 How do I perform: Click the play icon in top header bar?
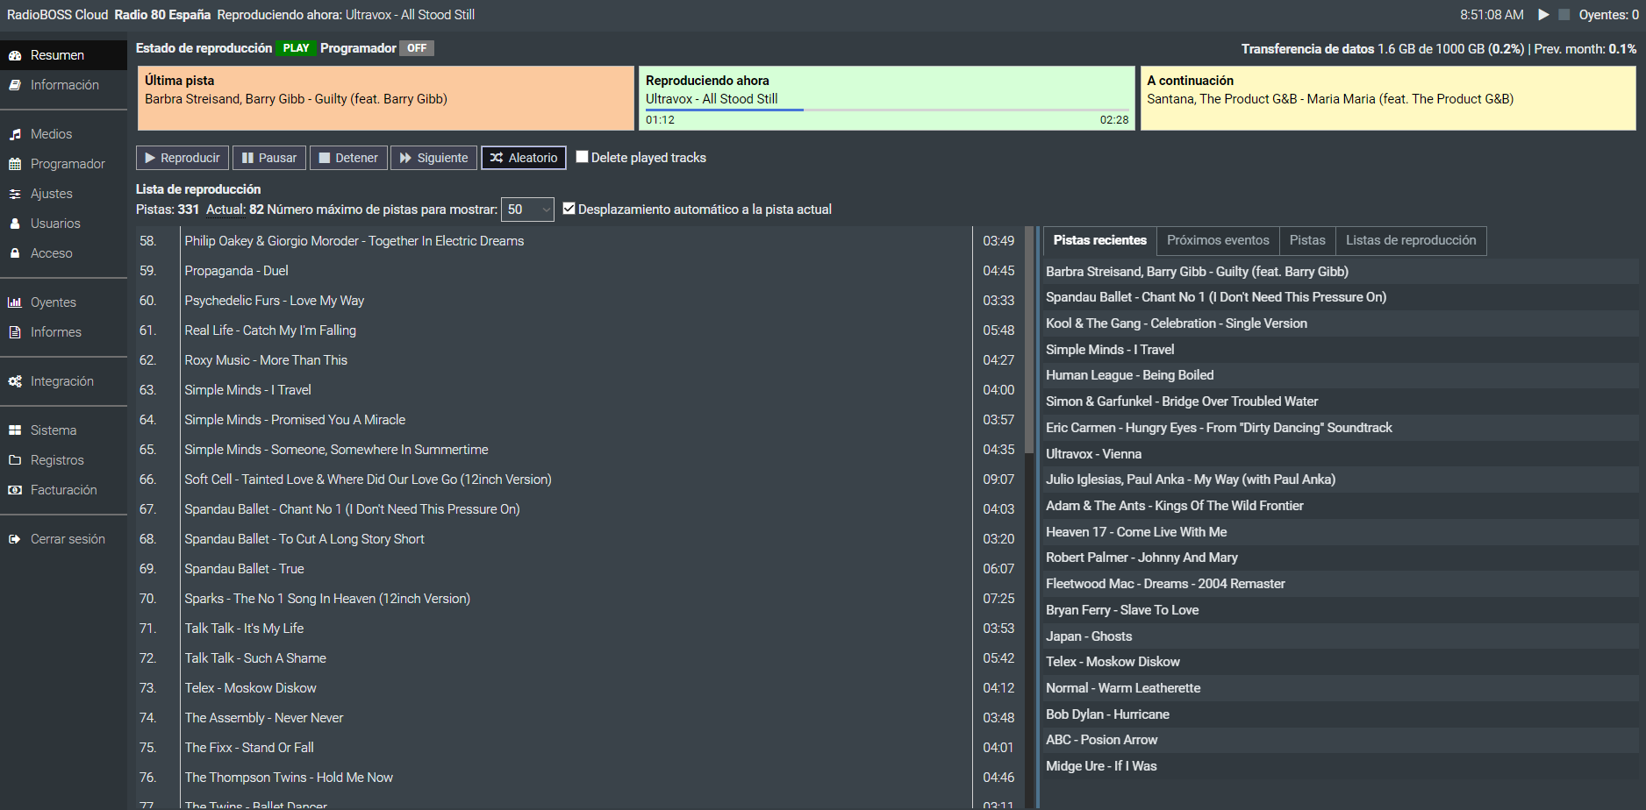coord(1543,15)
